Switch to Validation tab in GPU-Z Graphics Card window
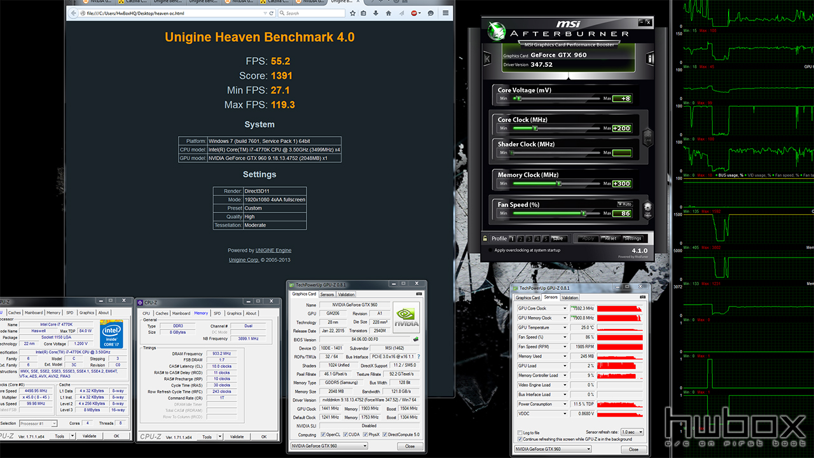Image resolution: width=814 pixels, height=458 pixels. [347, 295]
